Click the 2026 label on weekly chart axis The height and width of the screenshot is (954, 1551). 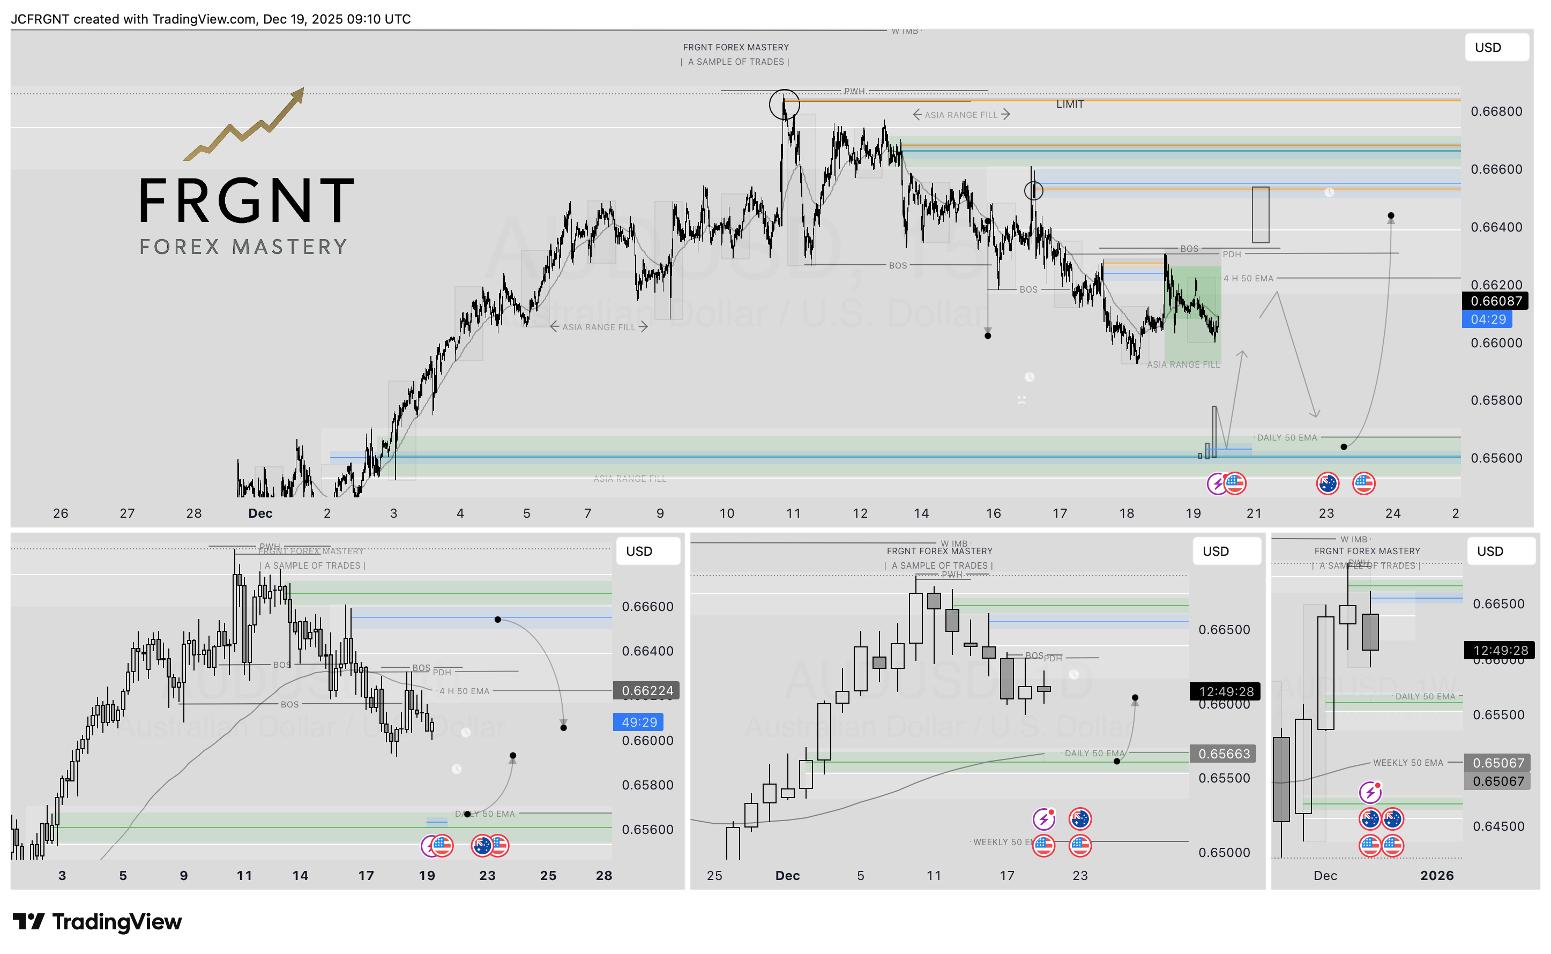pyautogui.click(x=1436, y=876)
